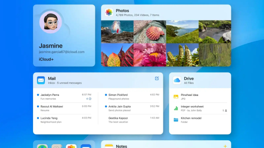The width and height of the screenshot is (264, 148).
Task: Click the 'Inbox · 5 unread messages' subtitle
Action: (x=65, y=83)
